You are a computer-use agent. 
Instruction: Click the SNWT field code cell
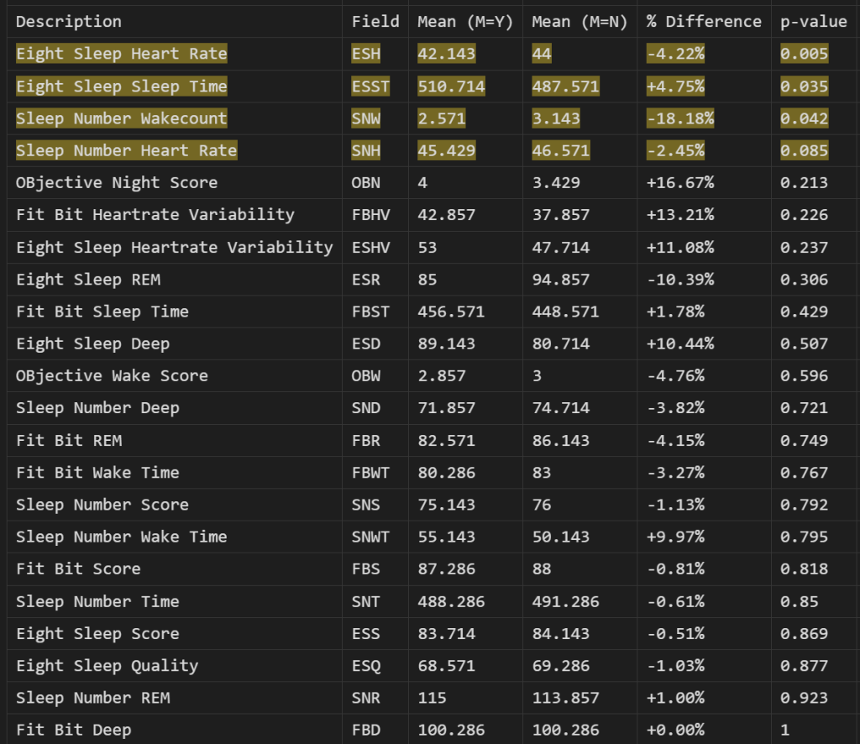(x=370, y=537)
